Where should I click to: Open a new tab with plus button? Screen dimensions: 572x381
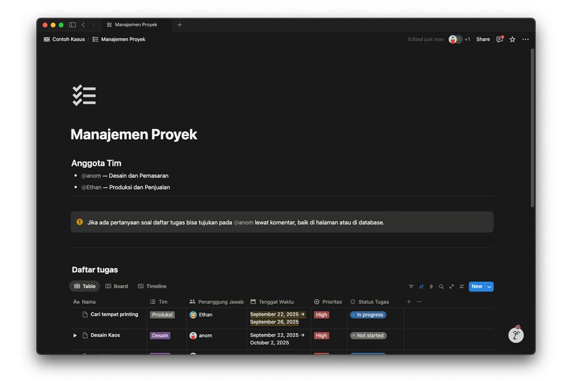[180, 25]
